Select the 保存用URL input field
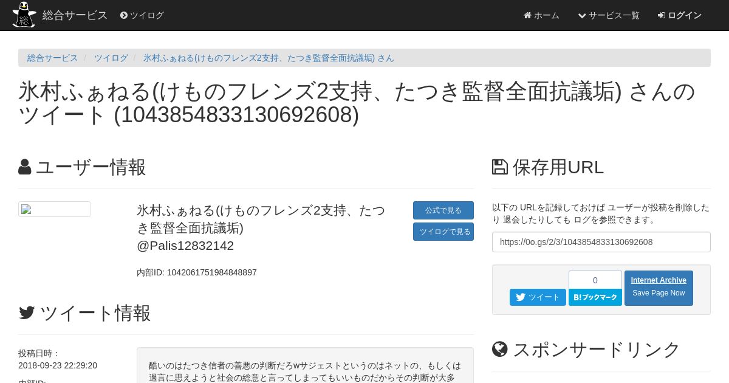The image size is (729, 383). [x=601, y=242]
